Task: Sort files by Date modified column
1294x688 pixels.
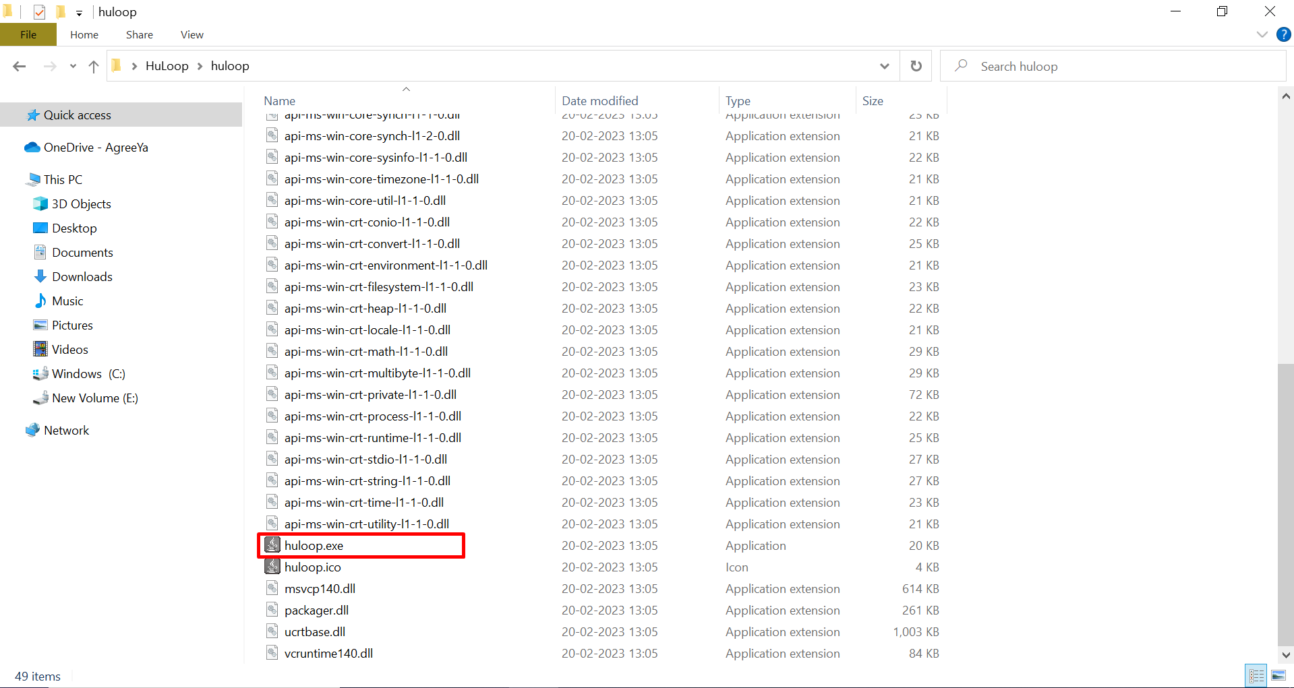Action: pos(599,100)
